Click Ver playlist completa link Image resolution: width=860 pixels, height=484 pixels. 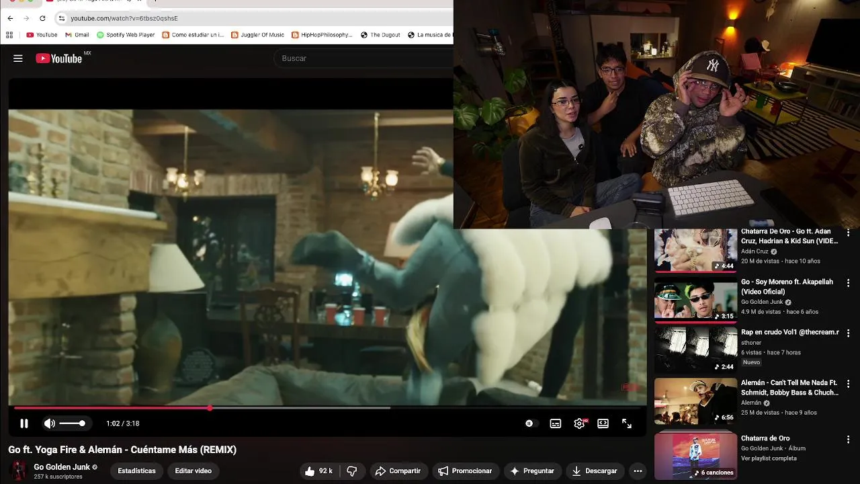tap(769, 458)
